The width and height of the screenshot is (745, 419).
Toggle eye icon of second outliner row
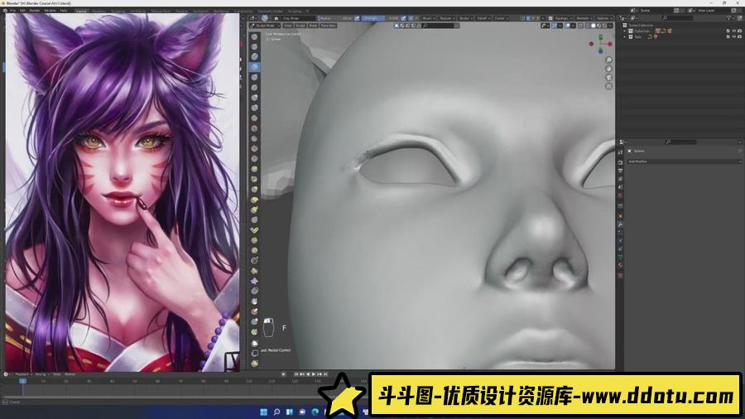click(x=734, y=36)
